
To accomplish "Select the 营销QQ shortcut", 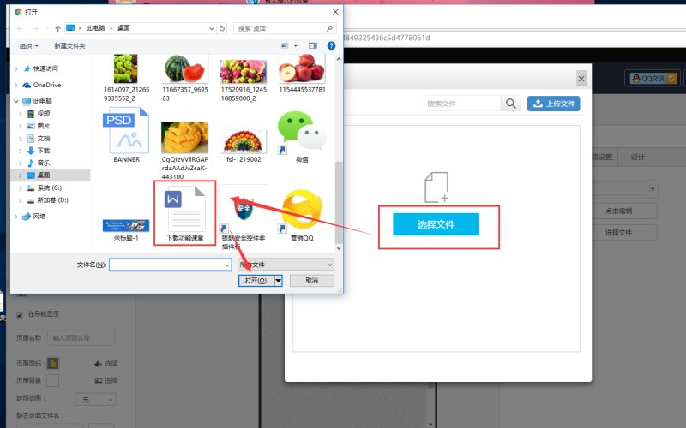I will [x=302, y=210].
